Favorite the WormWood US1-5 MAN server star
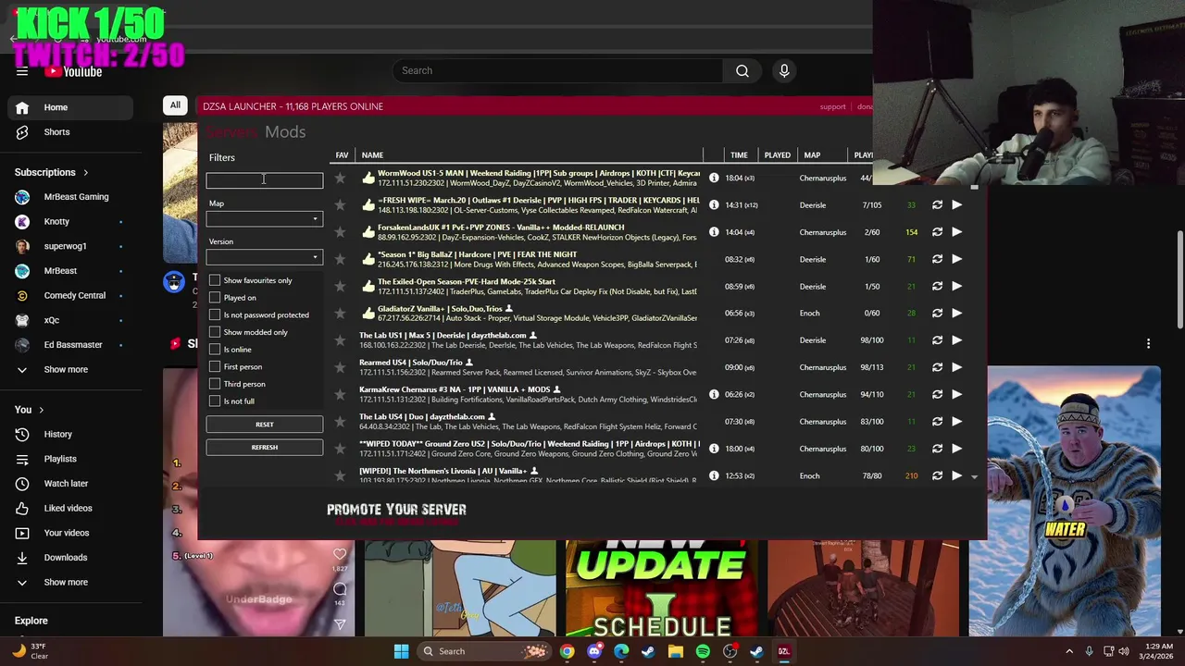 click(x=340, y=178)
